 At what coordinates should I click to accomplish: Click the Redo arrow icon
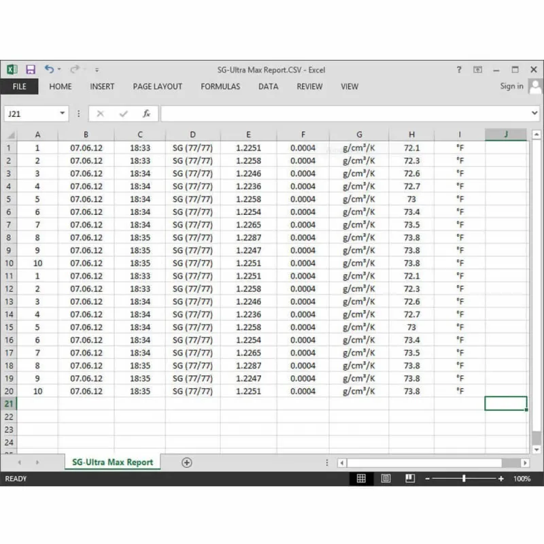pos(74,69)
